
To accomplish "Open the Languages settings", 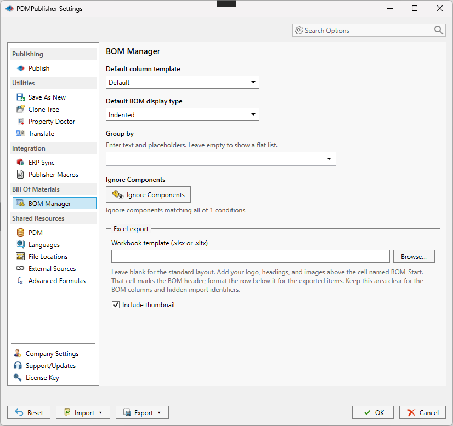I will (x=55, y=244).
